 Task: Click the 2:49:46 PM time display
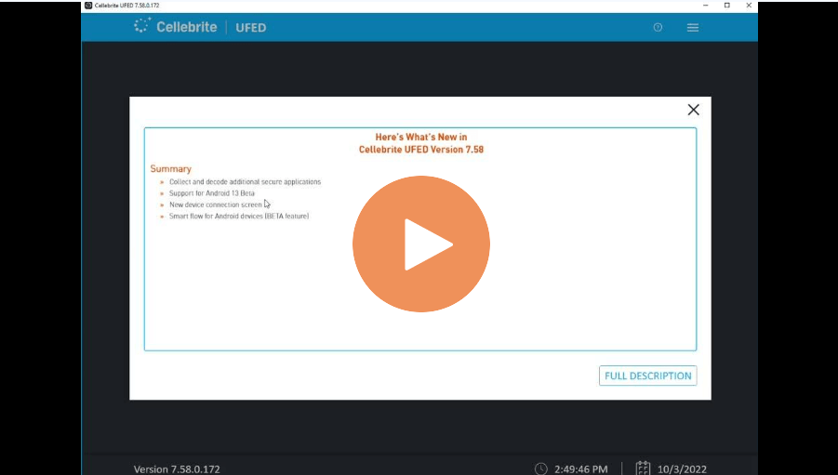[581, 469]
